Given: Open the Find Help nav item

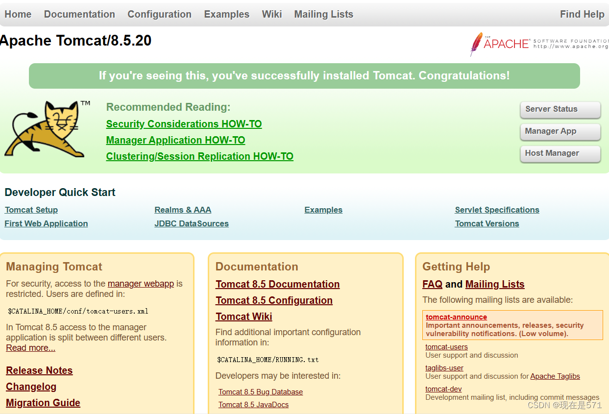Looking at the screenshot, I should [582, 14].
